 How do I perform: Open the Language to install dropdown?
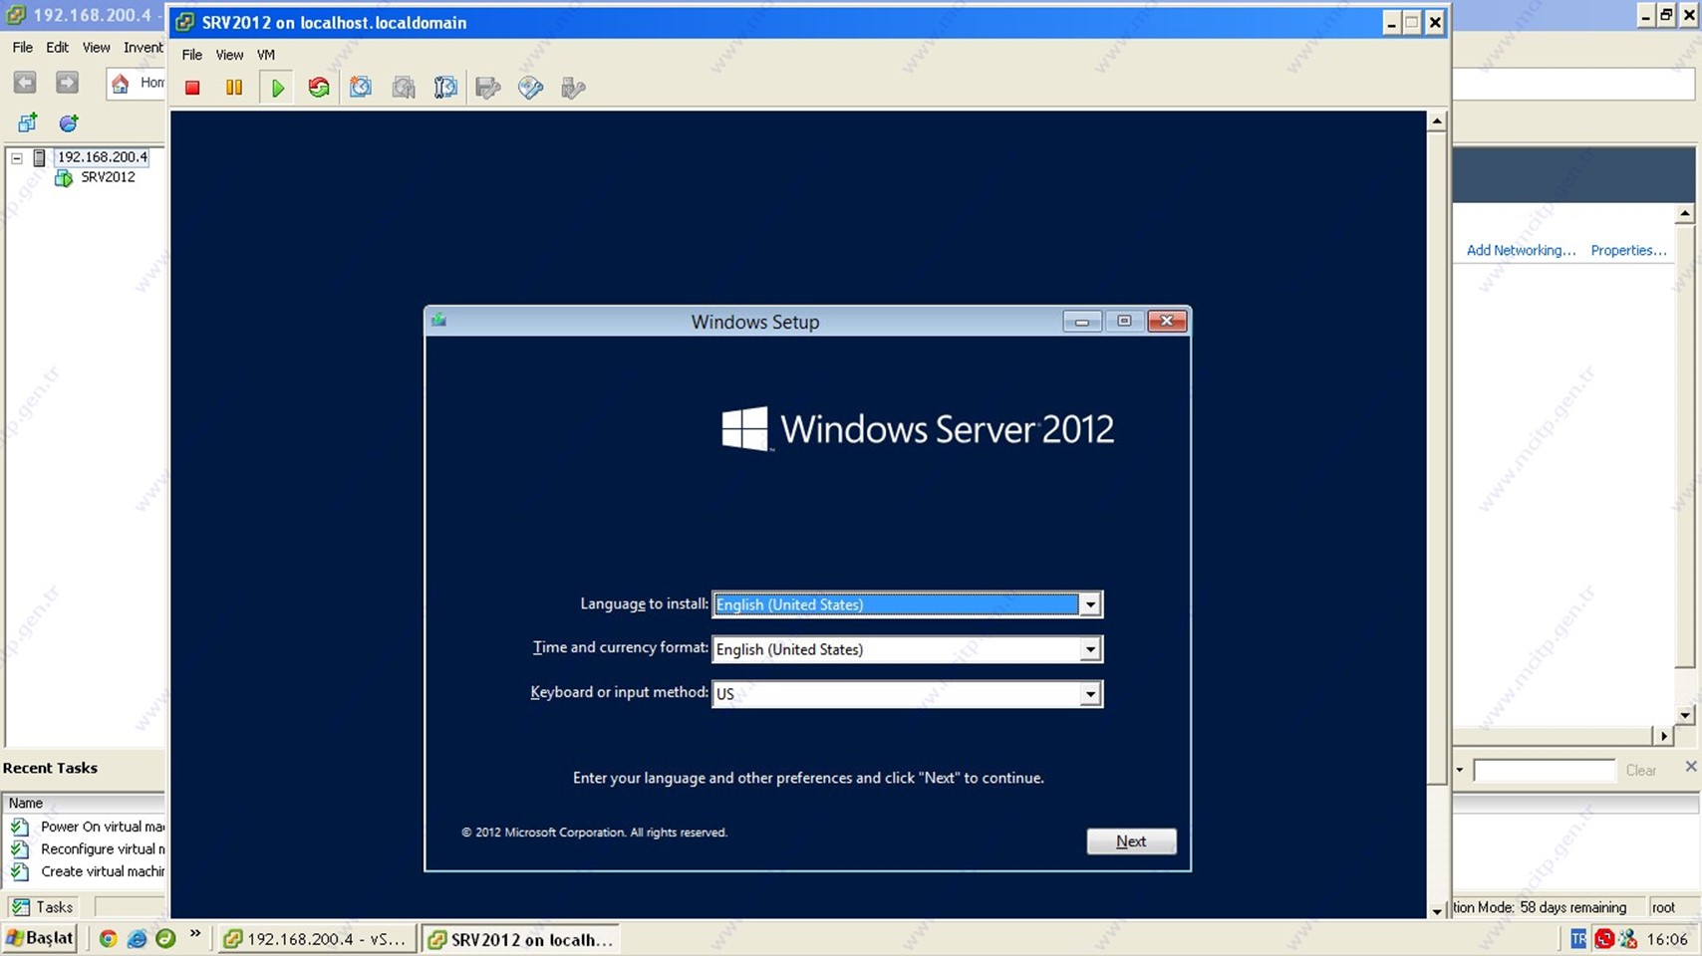(1090, 604)
